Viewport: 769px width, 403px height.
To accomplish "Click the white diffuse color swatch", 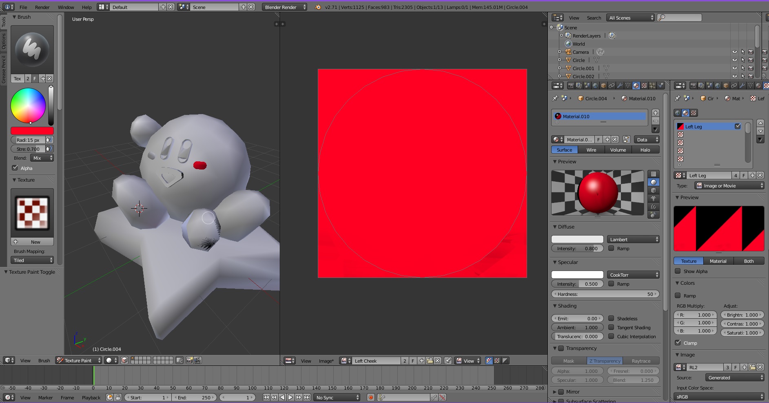I will 577,239.
